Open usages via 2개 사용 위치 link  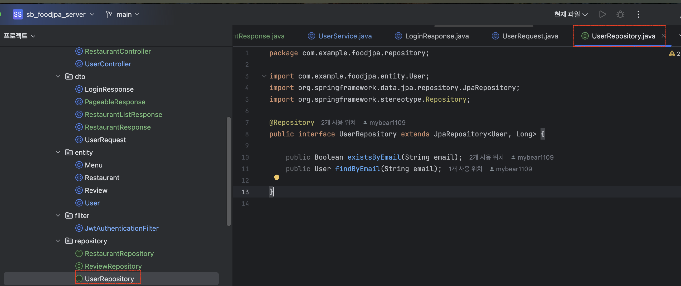pos(338,122)
